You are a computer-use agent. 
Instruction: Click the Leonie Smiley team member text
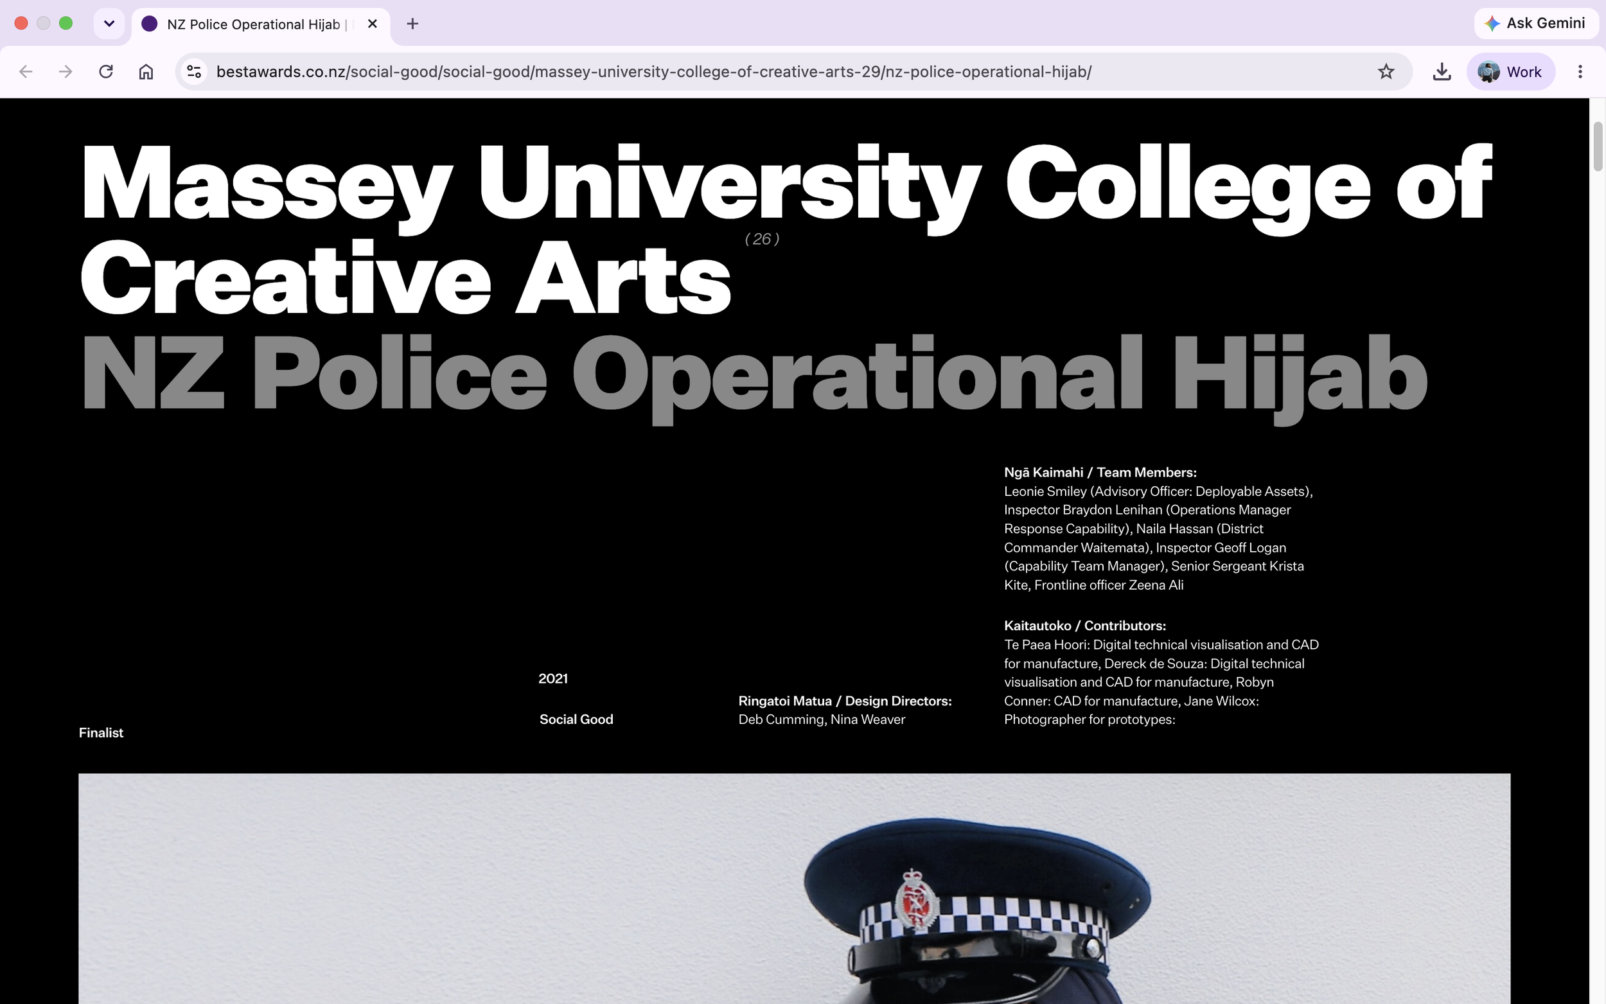point(1158,491)
